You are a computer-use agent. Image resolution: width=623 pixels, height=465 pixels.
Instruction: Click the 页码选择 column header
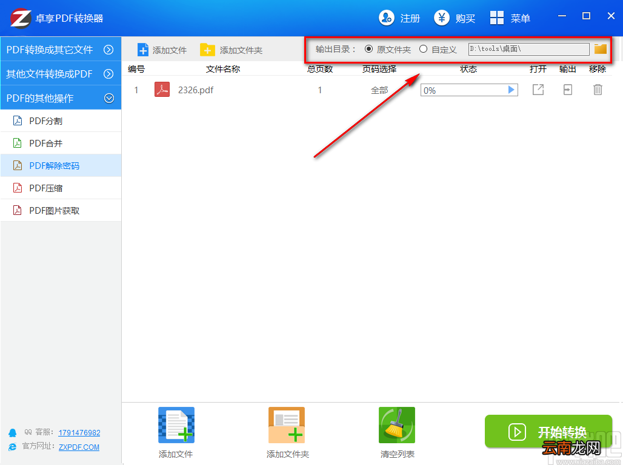tap(379, 69)
